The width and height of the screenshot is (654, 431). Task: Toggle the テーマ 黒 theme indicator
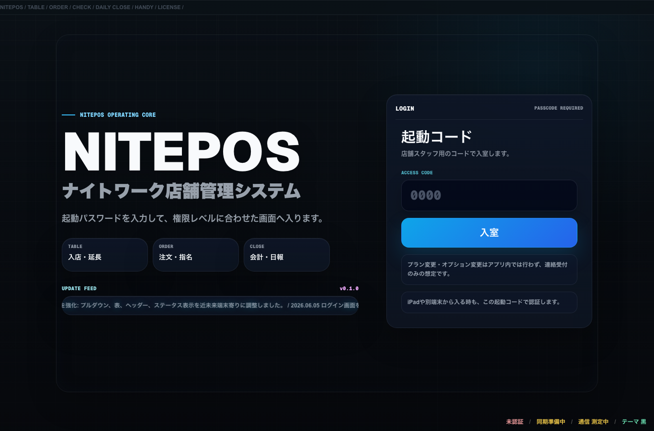point(634,422)
